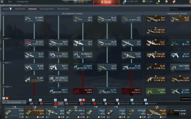Collapse the VII ранг section

[11, 87]
